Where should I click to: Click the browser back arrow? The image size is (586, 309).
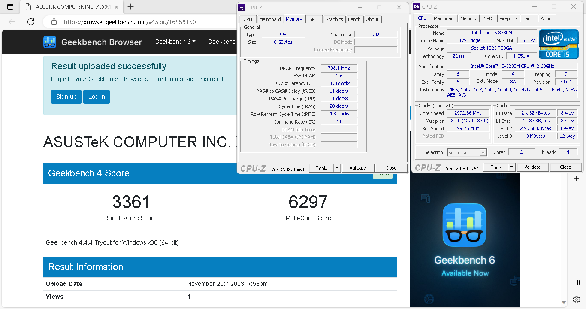pos(12,22)
